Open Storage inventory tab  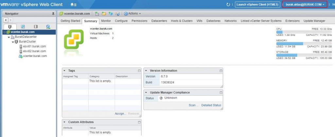click(36, 27)
